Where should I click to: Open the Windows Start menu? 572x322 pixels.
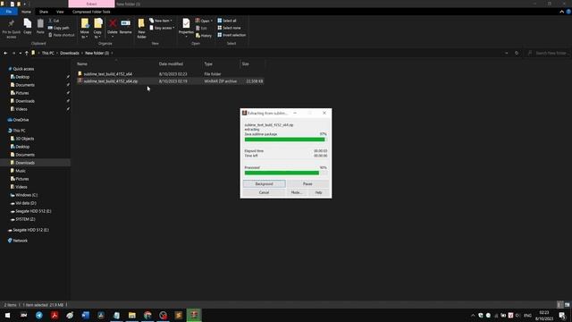point(7,315)
